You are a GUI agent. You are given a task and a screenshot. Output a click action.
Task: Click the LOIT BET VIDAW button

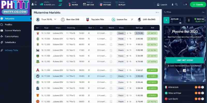[185, 60]
